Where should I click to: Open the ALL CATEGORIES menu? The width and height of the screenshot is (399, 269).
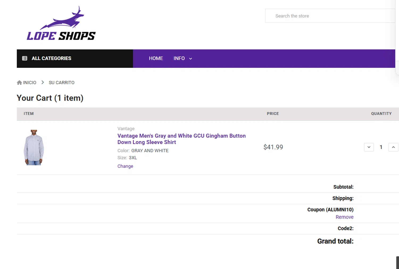(75, 58)
